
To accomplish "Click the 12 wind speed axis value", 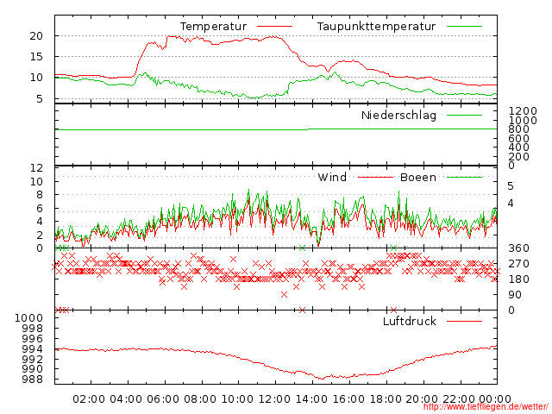I will click(36, 168).
